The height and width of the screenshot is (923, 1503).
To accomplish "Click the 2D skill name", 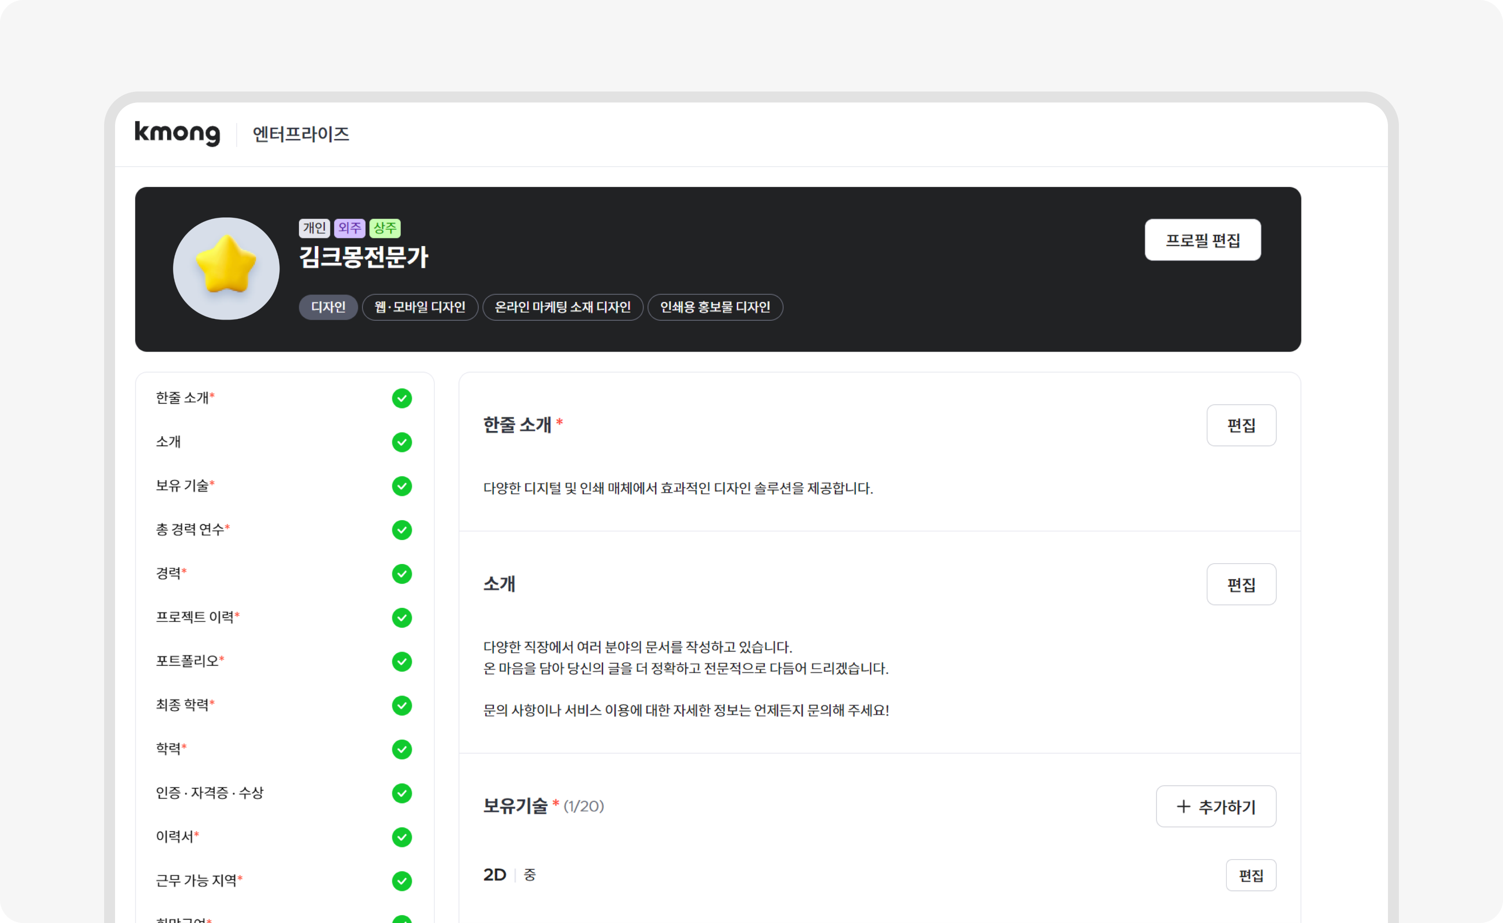I will [x=495, y=875].
